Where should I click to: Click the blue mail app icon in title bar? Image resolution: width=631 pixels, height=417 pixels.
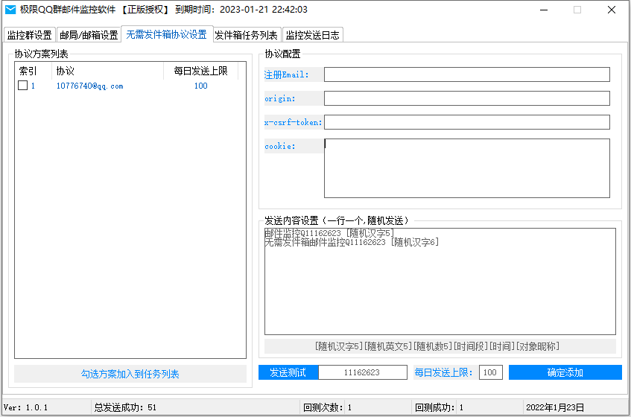coord(10,9)
